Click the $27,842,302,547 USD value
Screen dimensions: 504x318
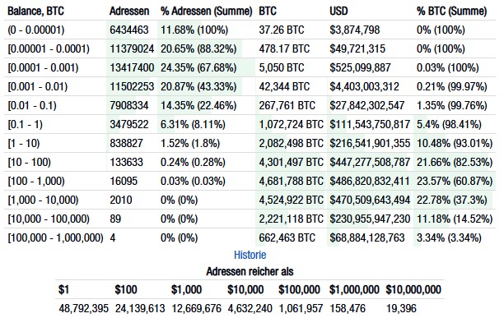coord(366,105)
